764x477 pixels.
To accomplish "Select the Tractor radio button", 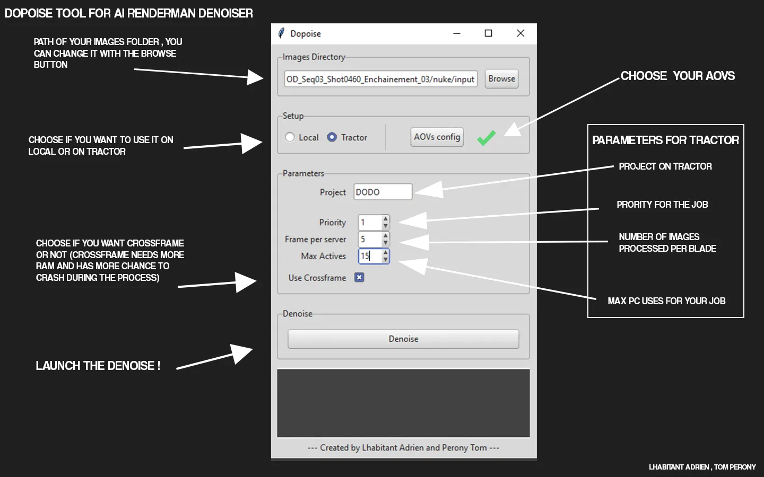I will click(332, 137).
